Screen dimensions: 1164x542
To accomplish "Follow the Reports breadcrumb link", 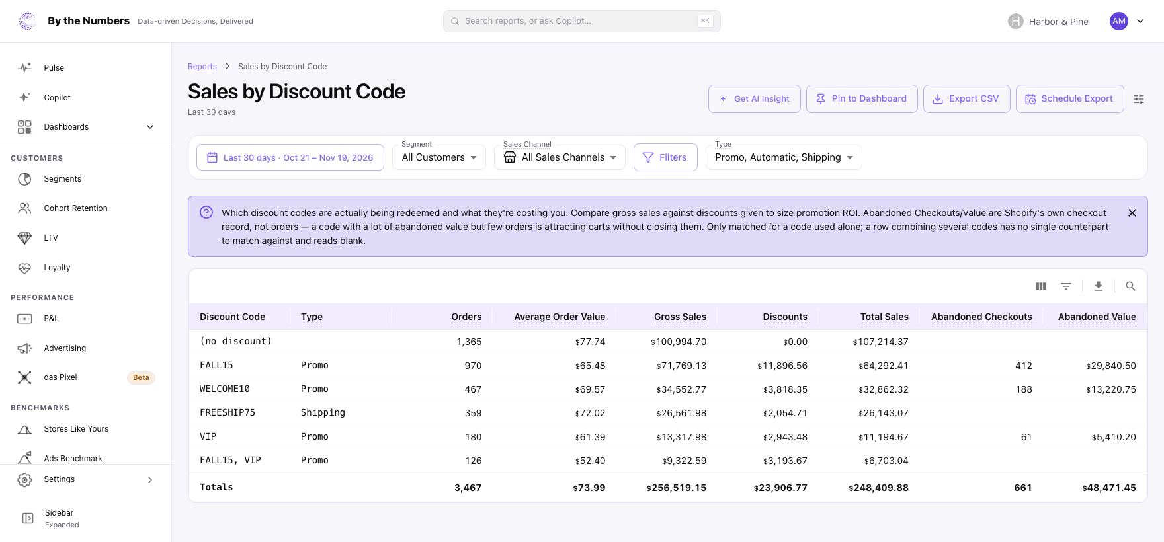I will pos(202,67).
